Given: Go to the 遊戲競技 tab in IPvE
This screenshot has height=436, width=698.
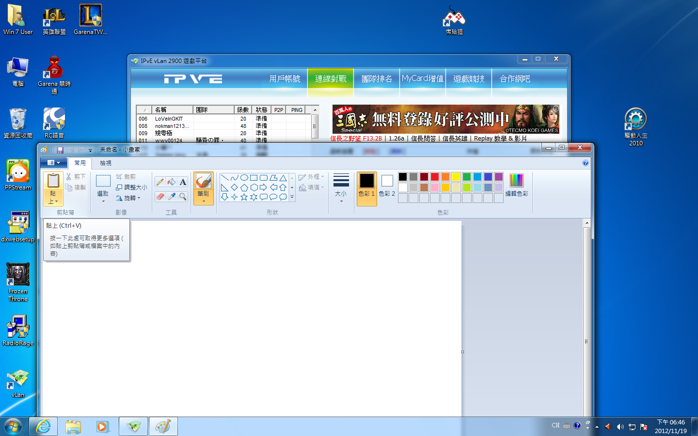Looking at the screenshot, I should click(469, 78).
